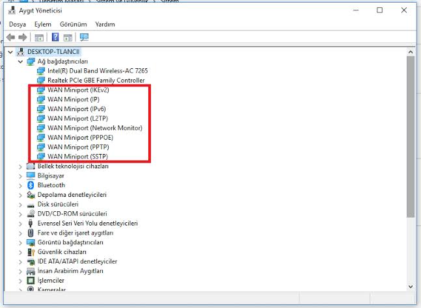This screenshot has height=308, width=421.
Task: Click the Ağ bağdaştırıcıları network icon
Action: pos(31,62)
